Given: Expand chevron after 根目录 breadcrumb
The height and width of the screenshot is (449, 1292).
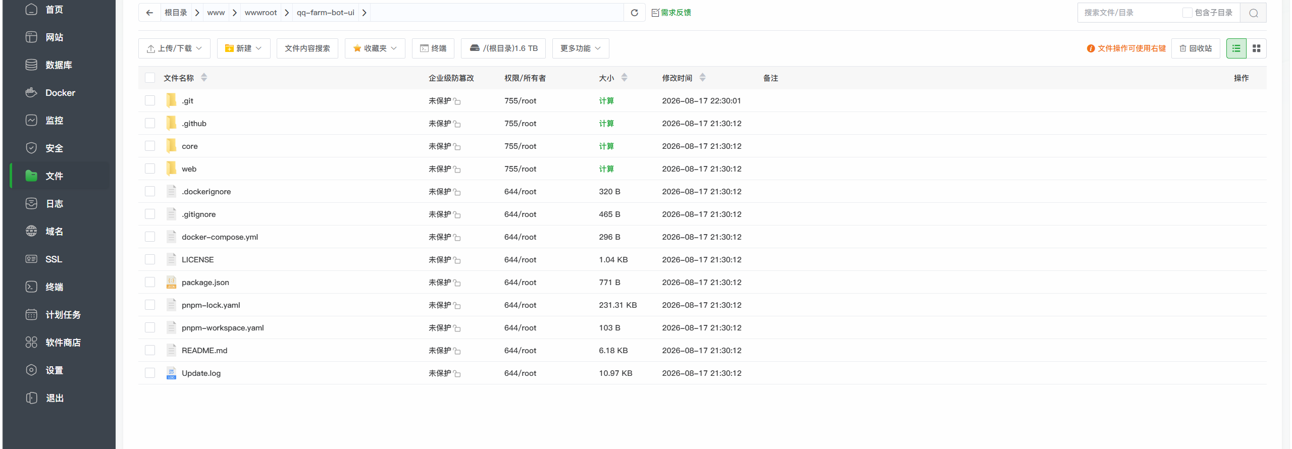Looking at the screenshot, I should pos(197,13).
